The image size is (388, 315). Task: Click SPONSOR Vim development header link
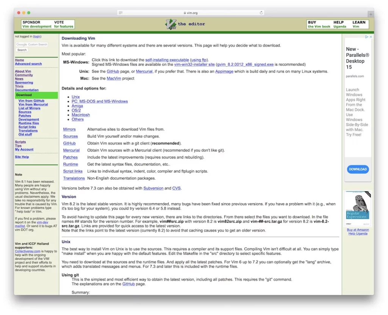pyautogui.click(x=37, y=24)
